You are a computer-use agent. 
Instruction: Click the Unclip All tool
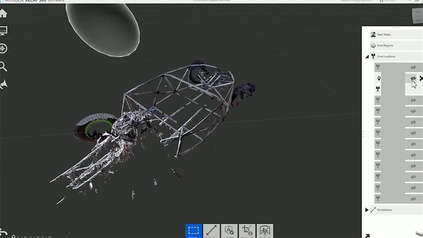click(x=247, y=231)
